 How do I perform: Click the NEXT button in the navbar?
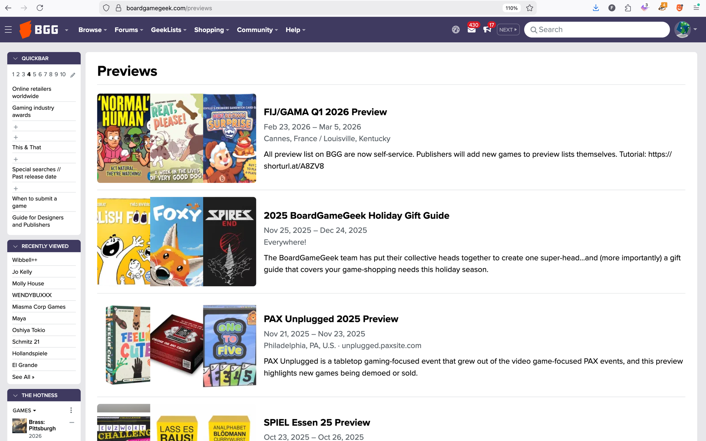(x=508, y=30)
